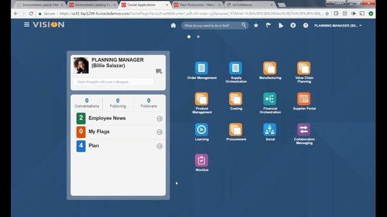Open the Procurement icon
This screenshot has height=217, width=387.
point(235,130)
